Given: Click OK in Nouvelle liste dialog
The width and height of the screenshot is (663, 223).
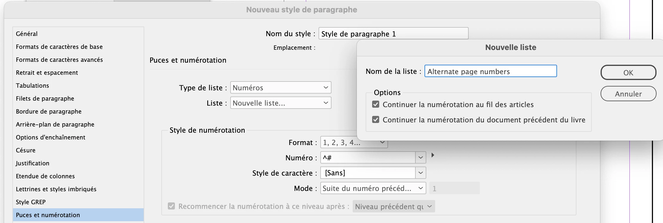Looking at the screenshot, I should [628, 73].
